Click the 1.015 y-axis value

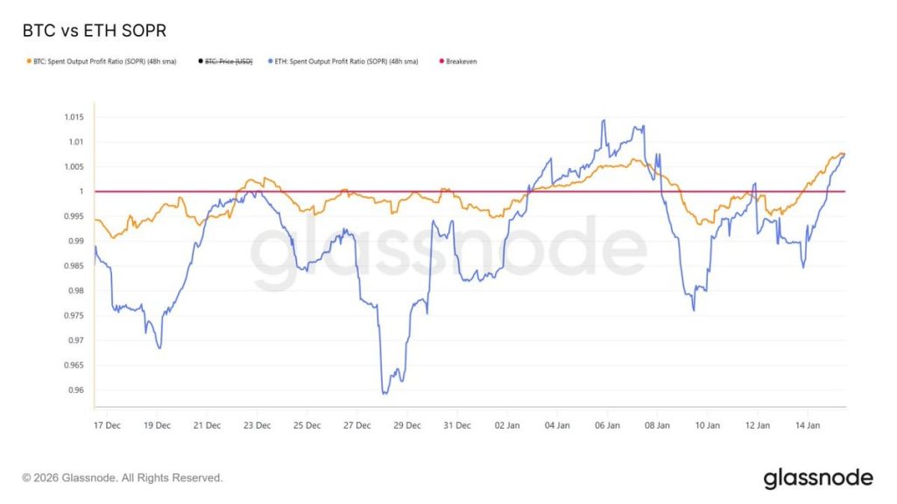(x=74, y=117)
